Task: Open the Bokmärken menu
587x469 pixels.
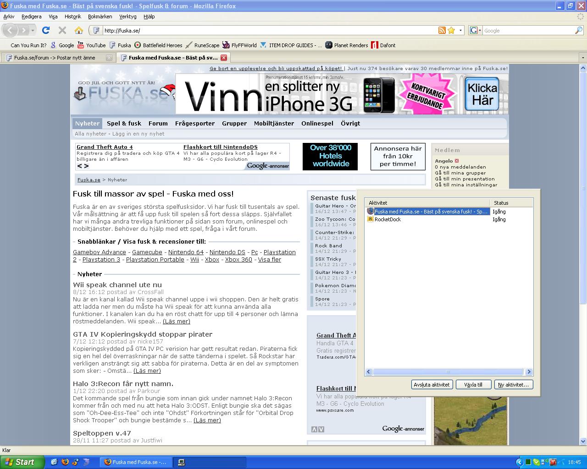Action: (x=100, y=16)
